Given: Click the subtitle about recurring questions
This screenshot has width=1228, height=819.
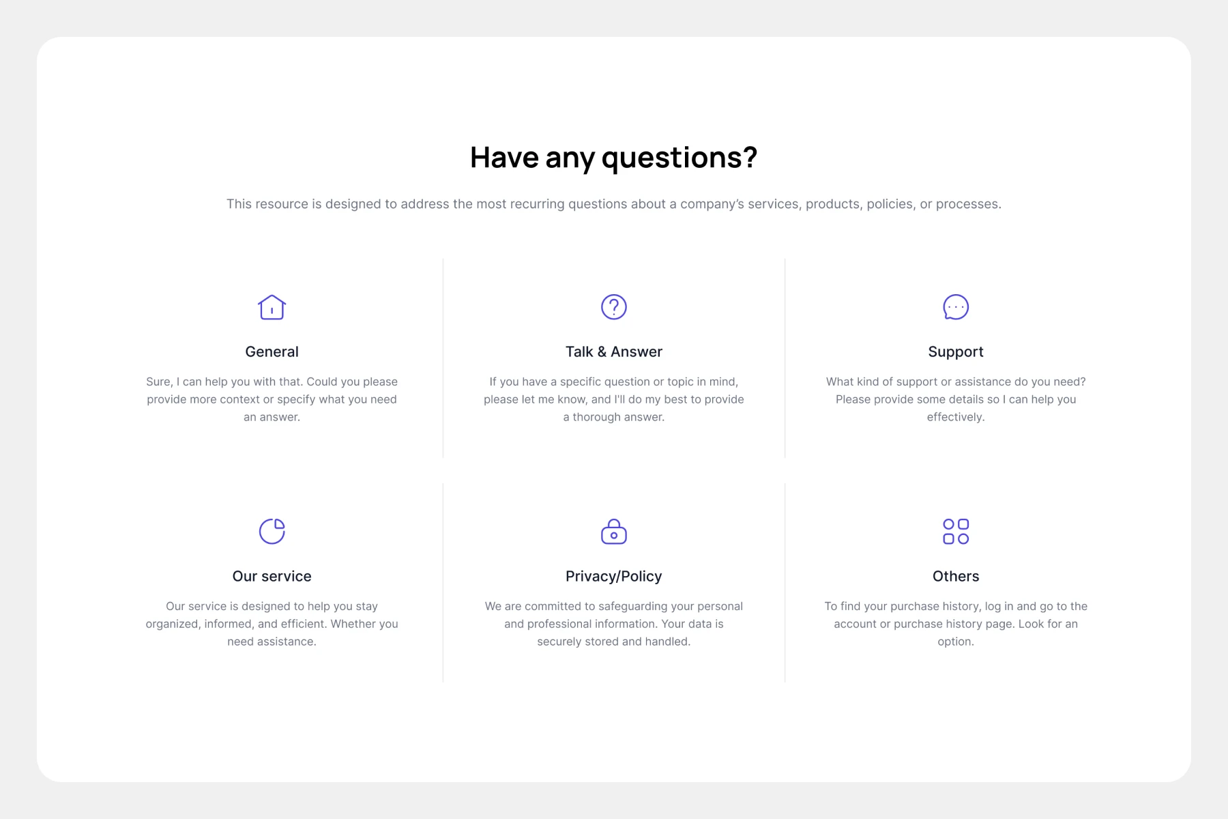Looking at the screenshot, I should (614, 204).
